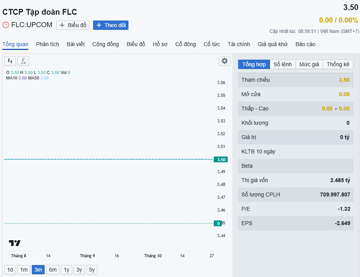The height and width of the screenshot is (277, 360).
Task: Click the Tháng 9 time axis label
Action: [x=87, y=256]
